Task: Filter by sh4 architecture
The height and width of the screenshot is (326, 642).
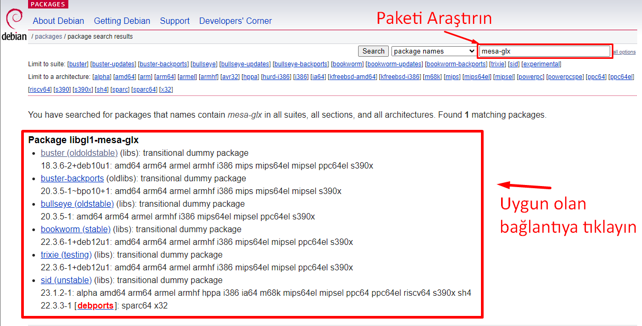Action: tap(102, 90)
